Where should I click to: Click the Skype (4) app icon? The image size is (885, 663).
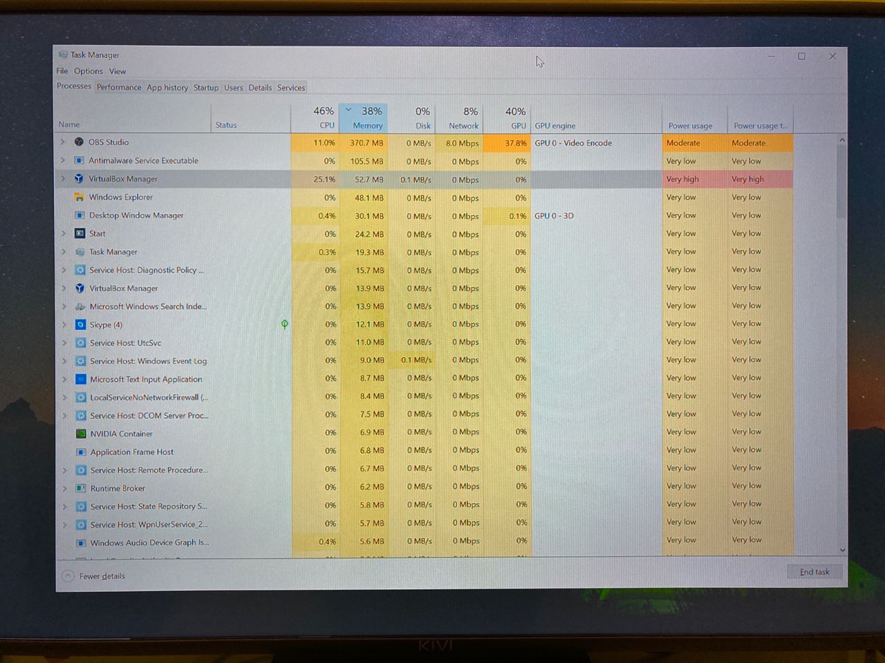tap(80, 325)
